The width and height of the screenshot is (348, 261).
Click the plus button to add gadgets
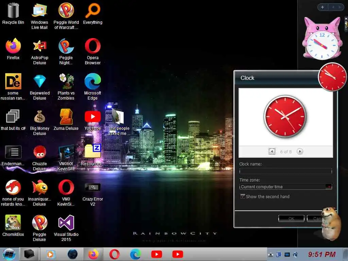point(322,7)
